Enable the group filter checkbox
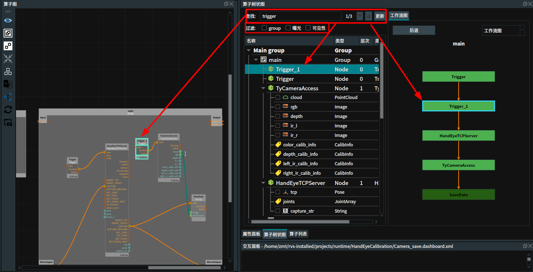The image size is (533, 272). (264, 28)
